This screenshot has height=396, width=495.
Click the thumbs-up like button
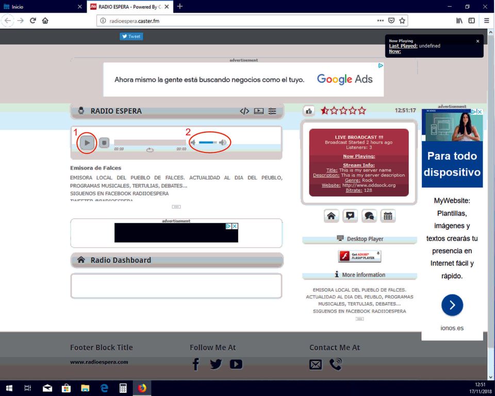point(309,111)
